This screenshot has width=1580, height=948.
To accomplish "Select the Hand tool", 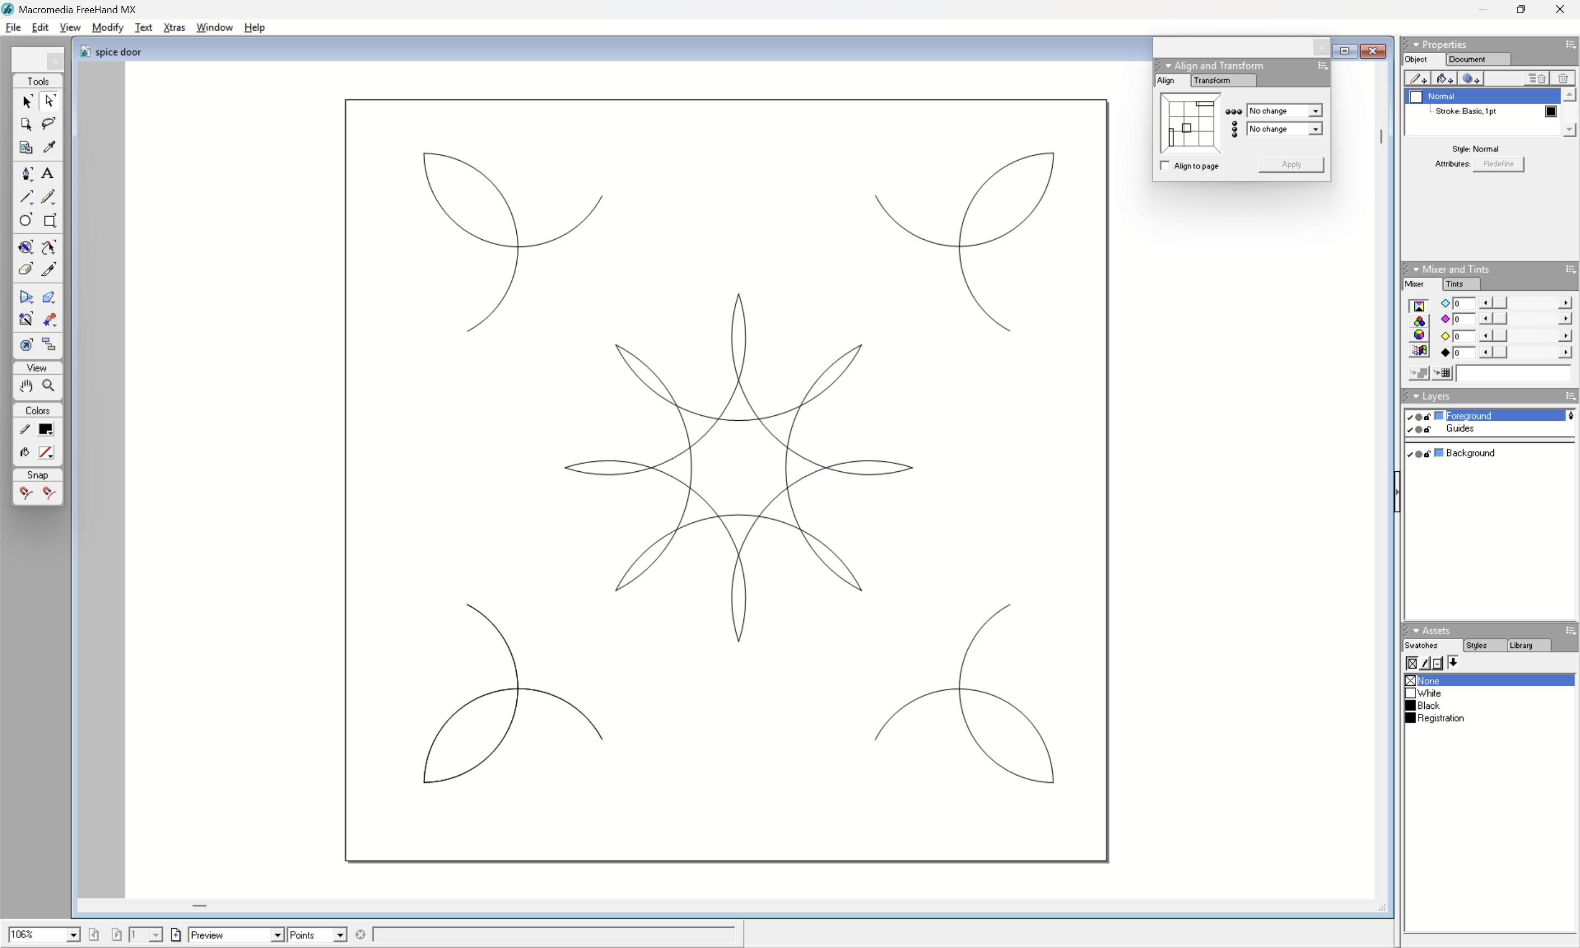I will coord(26,385).
